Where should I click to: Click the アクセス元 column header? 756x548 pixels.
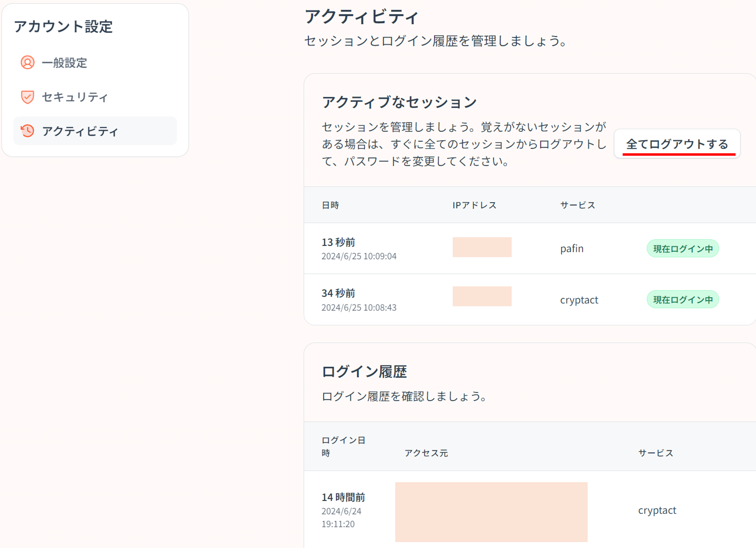426,453
